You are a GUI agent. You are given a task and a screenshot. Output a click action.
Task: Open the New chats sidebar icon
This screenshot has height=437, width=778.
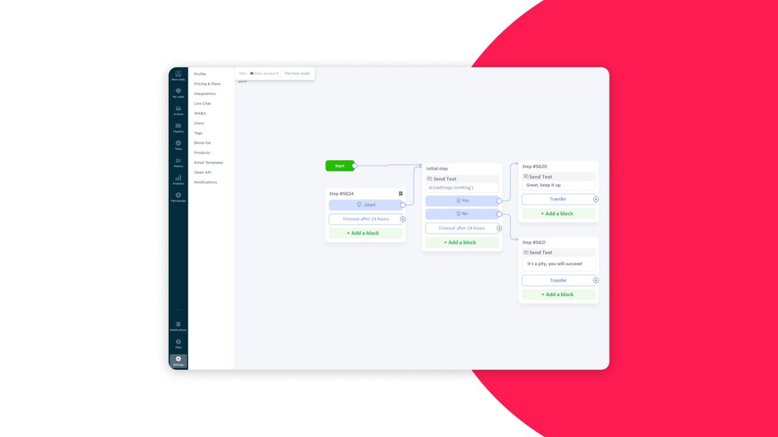[178, 74]
